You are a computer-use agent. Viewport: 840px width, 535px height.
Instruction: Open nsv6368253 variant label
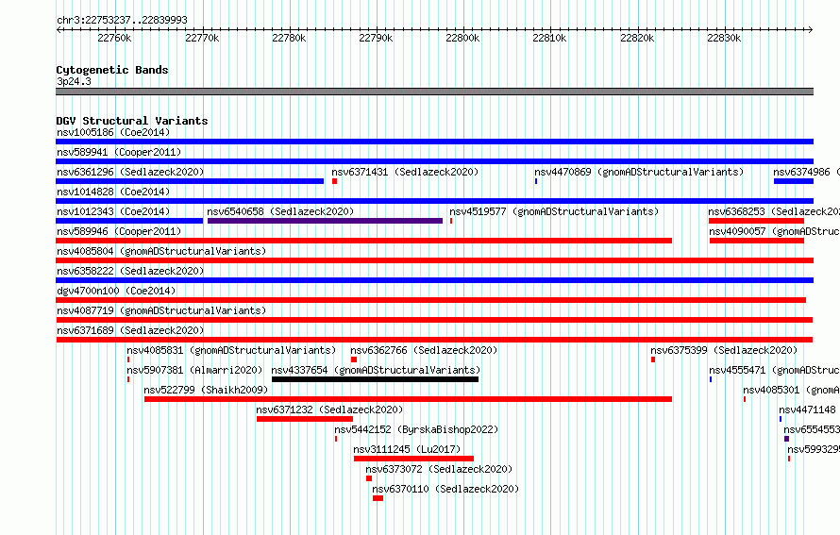pos(774,211)
